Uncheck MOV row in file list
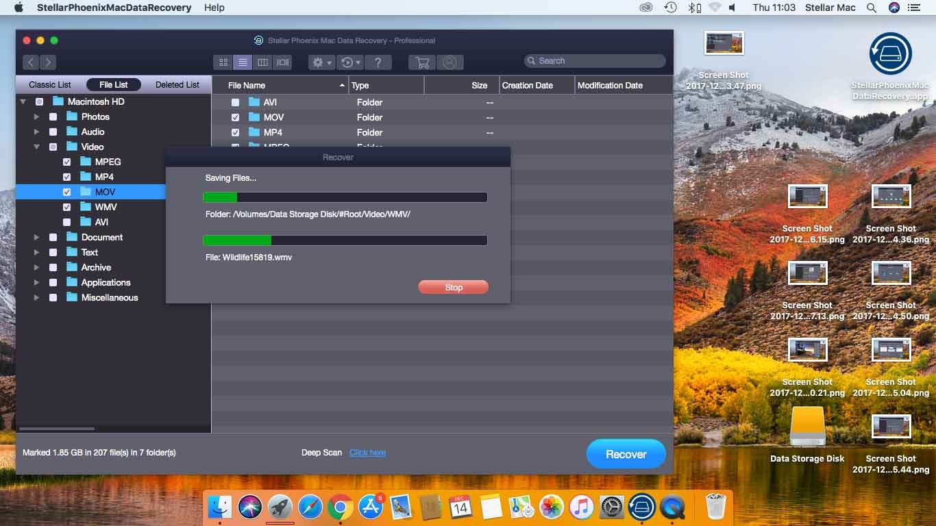 [235, 117]
